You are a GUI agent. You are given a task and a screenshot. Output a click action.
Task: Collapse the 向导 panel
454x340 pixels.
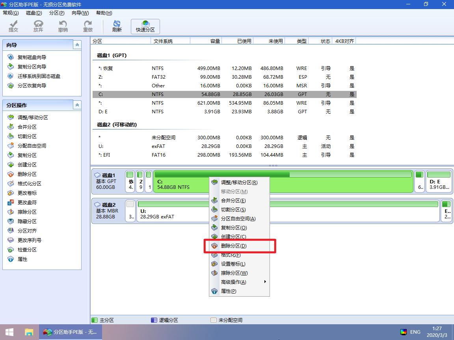click(x=77, y=44)
